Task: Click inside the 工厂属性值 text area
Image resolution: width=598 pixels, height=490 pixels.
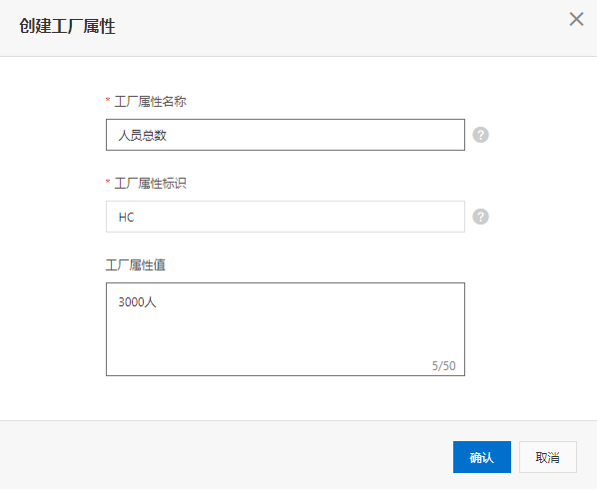Action: coord(286,329)
